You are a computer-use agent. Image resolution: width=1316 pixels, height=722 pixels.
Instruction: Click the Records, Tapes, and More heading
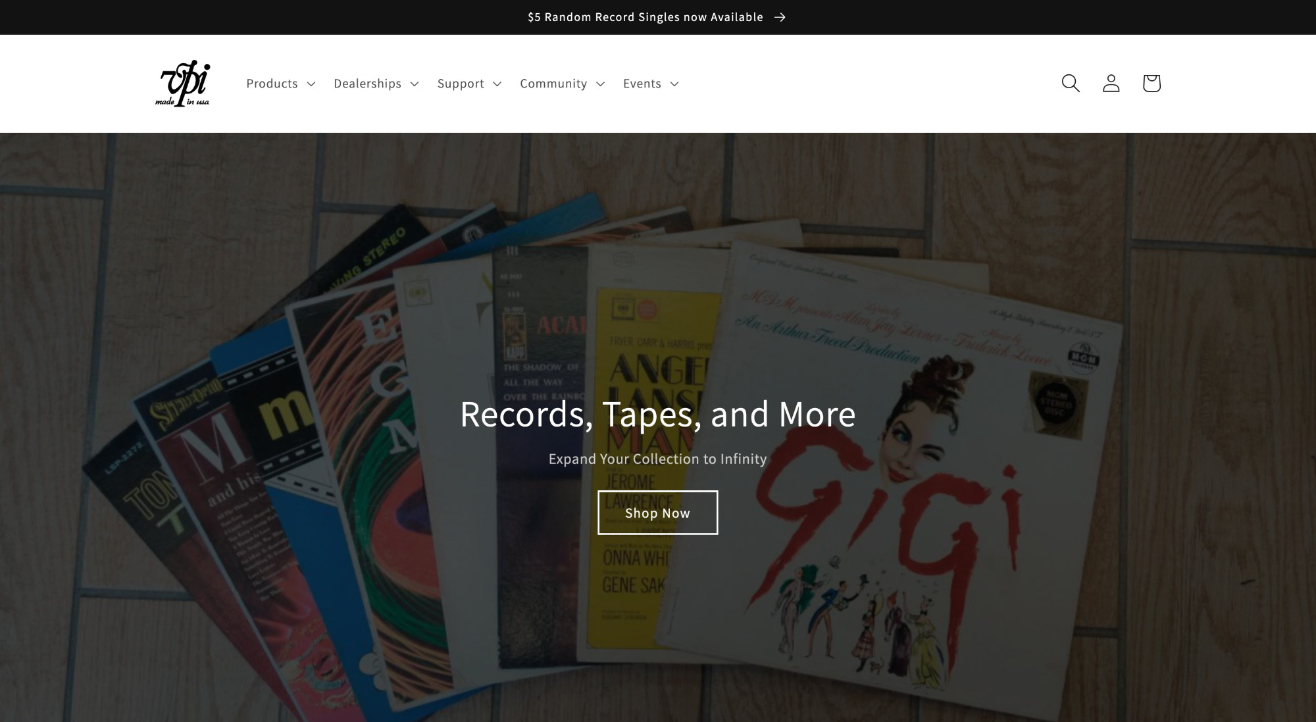[x=657, y=414]
